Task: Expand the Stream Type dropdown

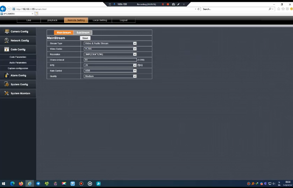Action: 135,43
